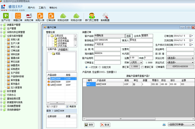Screen dimensions: 195x129
Task: Select 生产返修 in the sidebar tree
Action: click(x=15, y=73)
